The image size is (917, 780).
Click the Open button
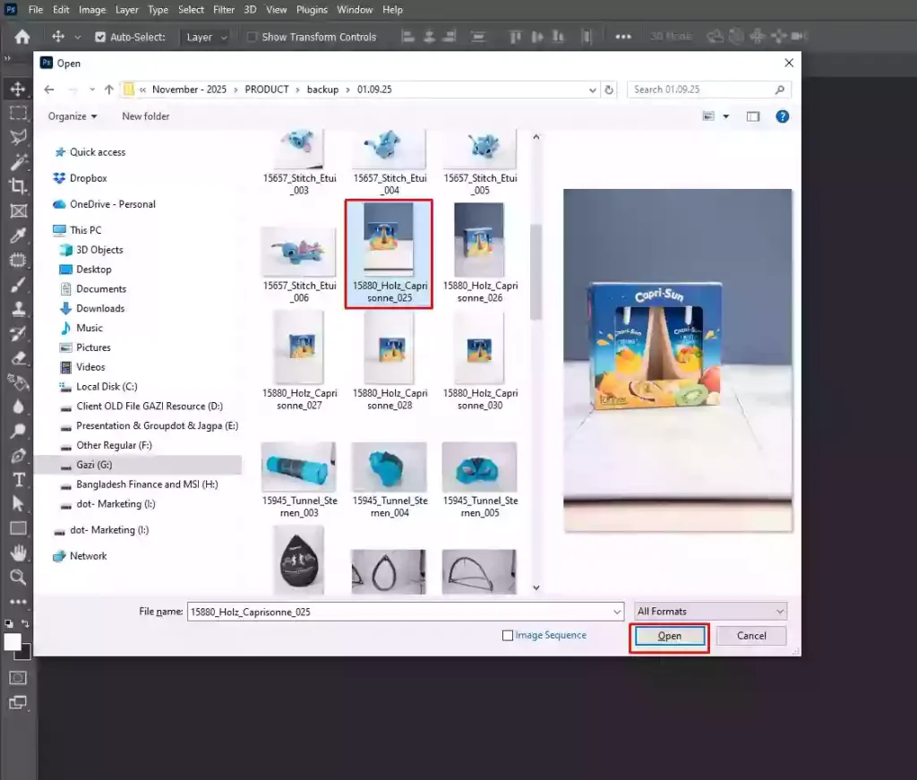tap(669, 636)
